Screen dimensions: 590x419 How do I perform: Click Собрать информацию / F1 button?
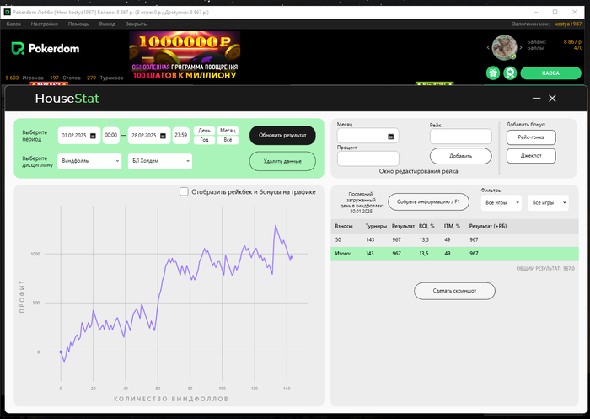point(428,202)
